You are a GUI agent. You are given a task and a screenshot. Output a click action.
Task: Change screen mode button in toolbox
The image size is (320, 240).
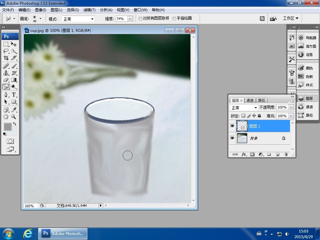(x=10, y=149)
